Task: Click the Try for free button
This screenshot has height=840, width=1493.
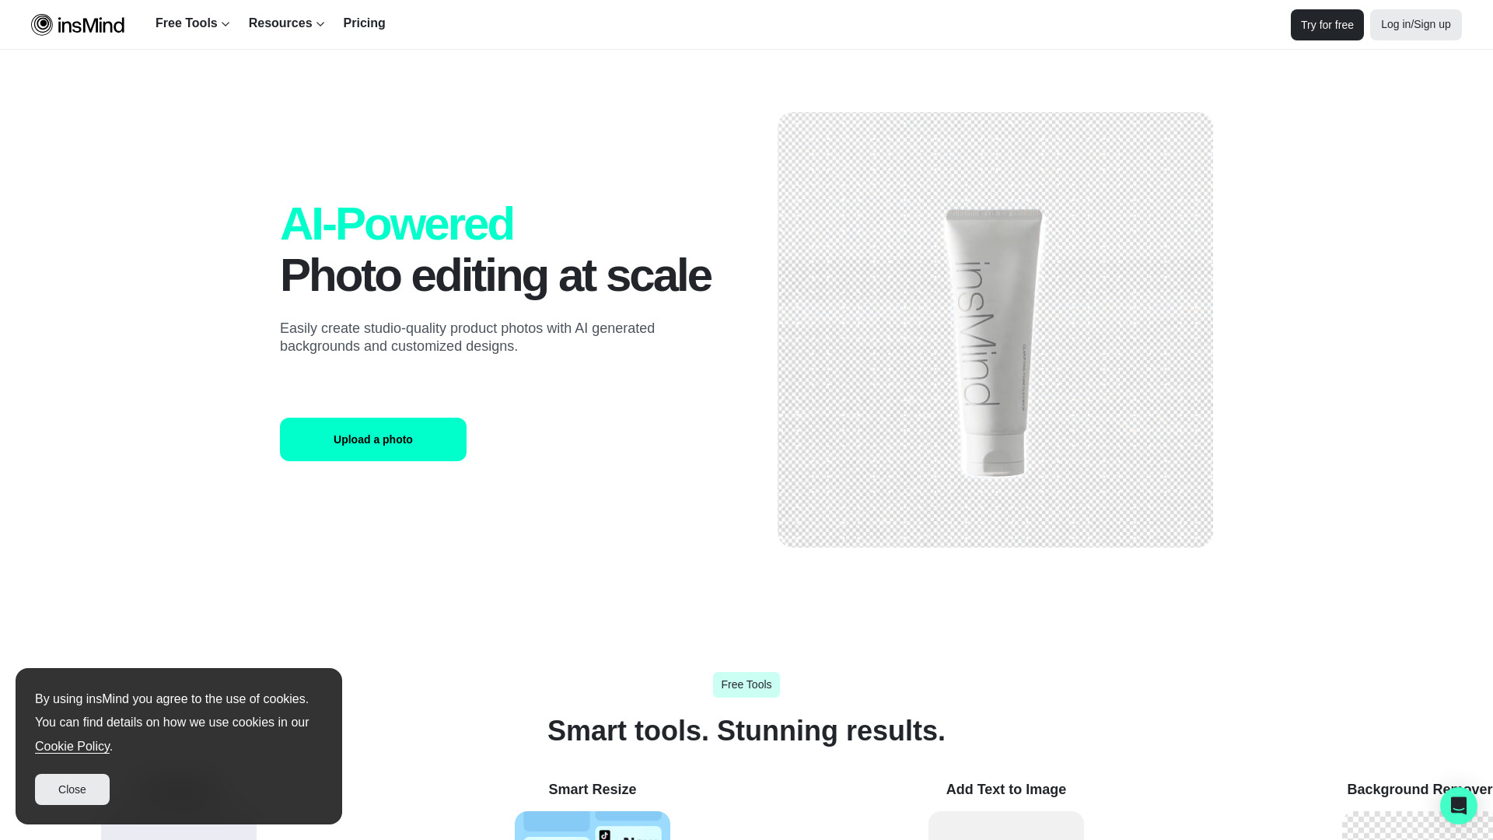Action: tap(1327, 25)
